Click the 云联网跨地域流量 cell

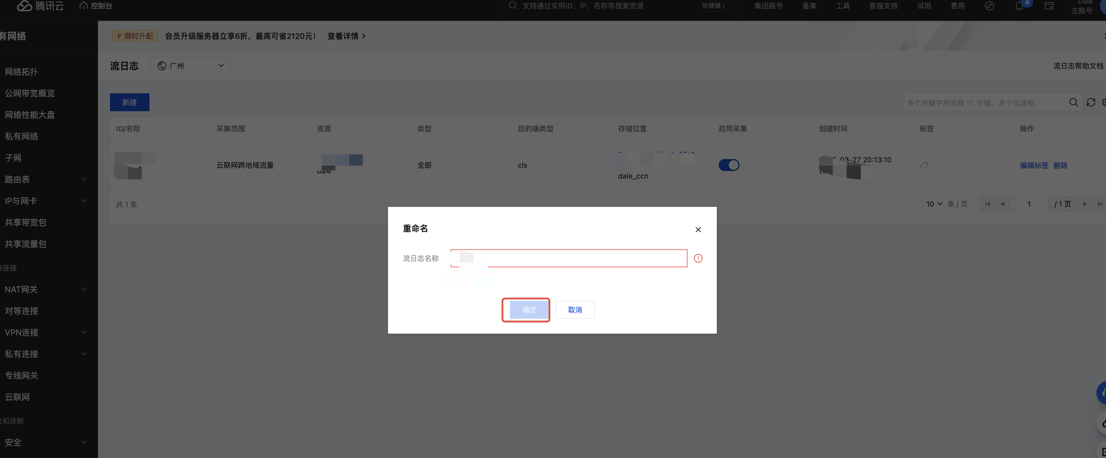pos(245,165)
